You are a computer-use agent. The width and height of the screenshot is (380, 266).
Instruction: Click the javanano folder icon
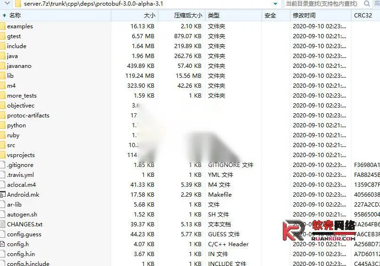click(x=2, y=66)
